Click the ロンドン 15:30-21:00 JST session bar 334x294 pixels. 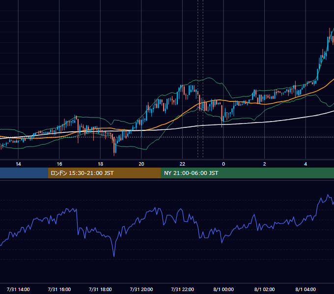point(104,173)
